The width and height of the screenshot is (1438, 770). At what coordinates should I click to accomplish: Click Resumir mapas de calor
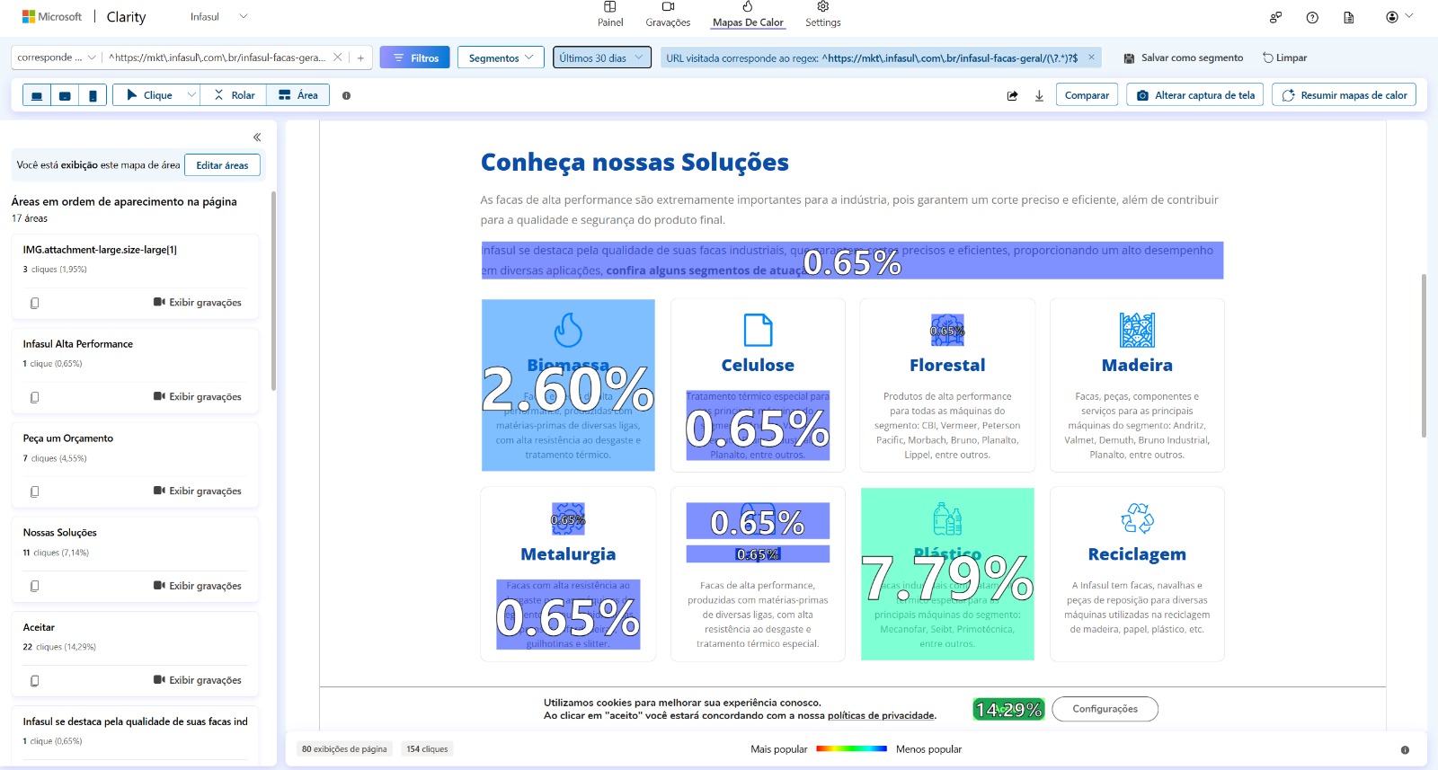pos(1344,95)
